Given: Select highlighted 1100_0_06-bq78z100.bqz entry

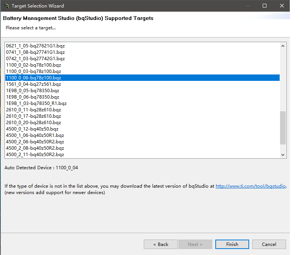Looking at the screenshot, I should click(33, 77).
